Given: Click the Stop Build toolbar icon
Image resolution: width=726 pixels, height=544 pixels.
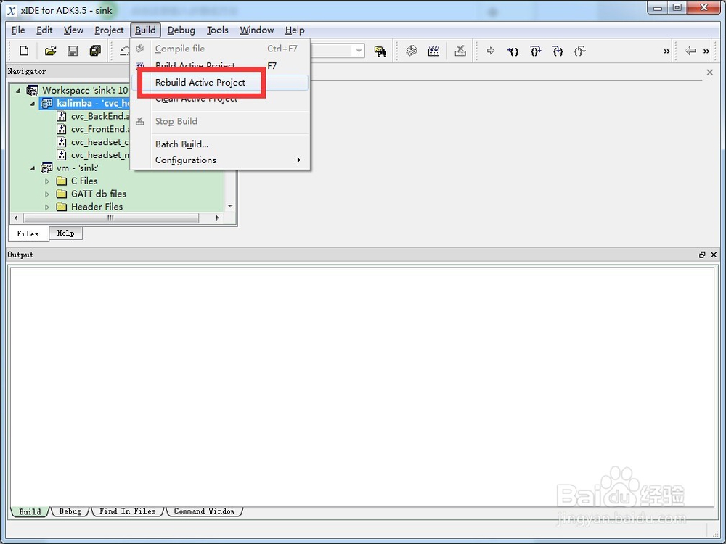Looking at the screenshot, I should point(460,51).
